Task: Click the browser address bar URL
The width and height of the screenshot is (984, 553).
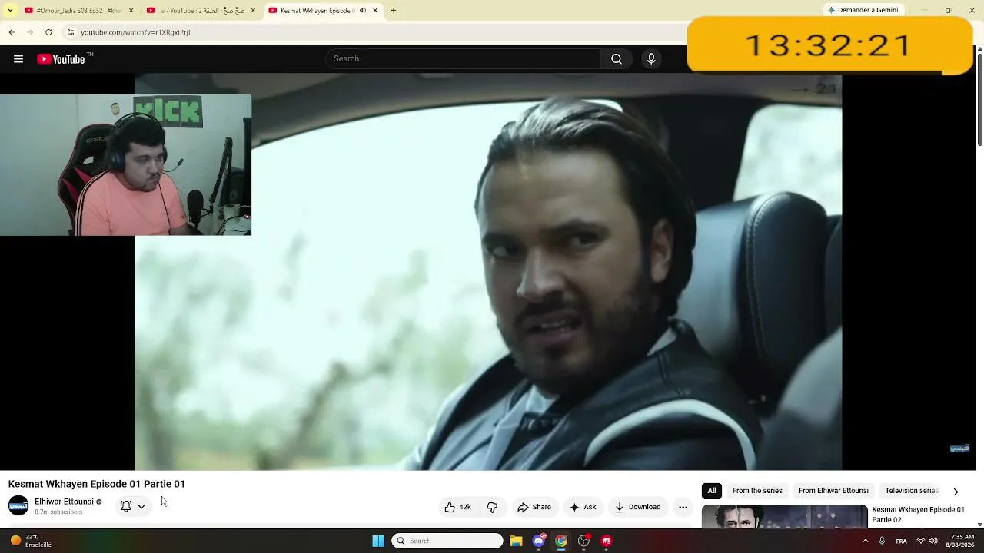Action: pyautogui.click(x=135, y=32)
